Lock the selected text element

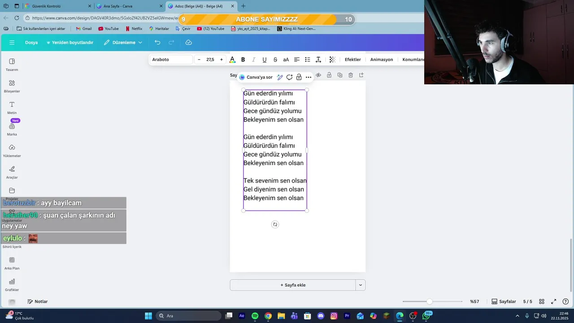[299, 77]
